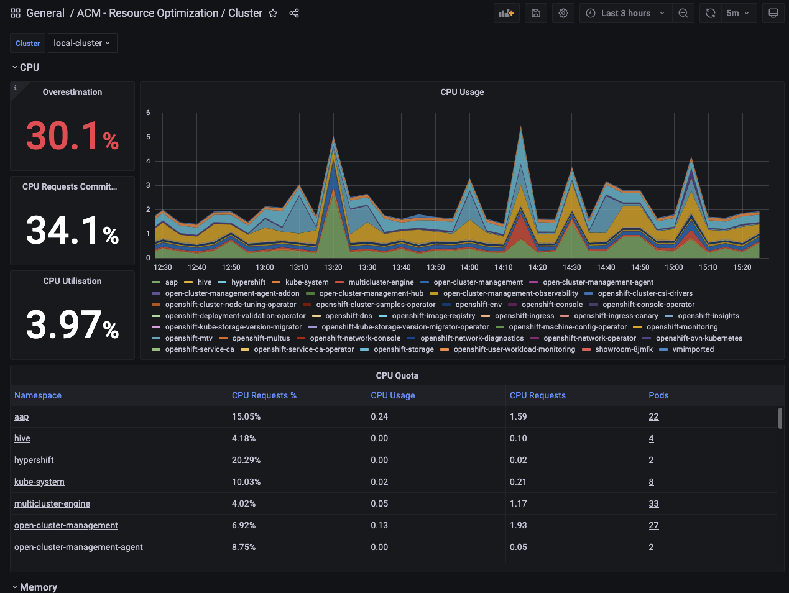The image size is (789, 593).
Task: Click the 3.97% CPU Utilisation value
Action: (x=72, y=324)
